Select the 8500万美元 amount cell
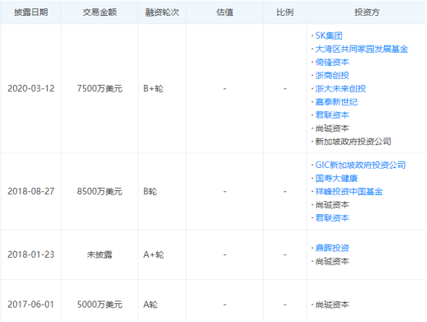427x322 pixels. 100,191
